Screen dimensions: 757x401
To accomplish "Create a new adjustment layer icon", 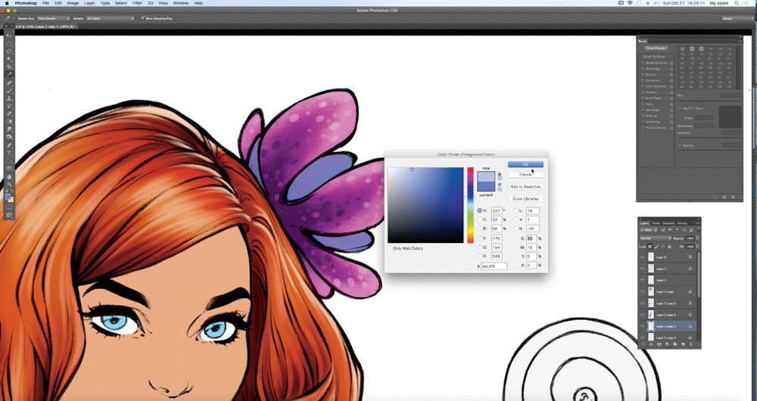I will [667, 344].
